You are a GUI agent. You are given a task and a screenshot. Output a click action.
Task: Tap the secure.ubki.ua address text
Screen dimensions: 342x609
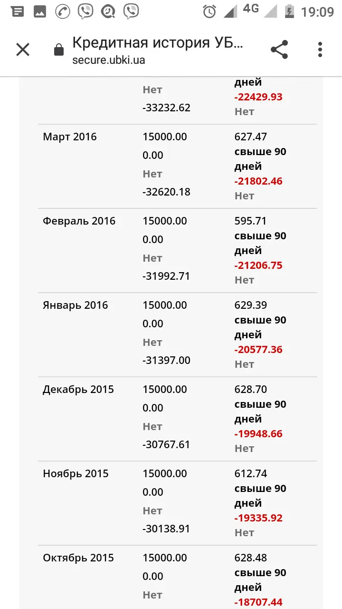[109, 60]
